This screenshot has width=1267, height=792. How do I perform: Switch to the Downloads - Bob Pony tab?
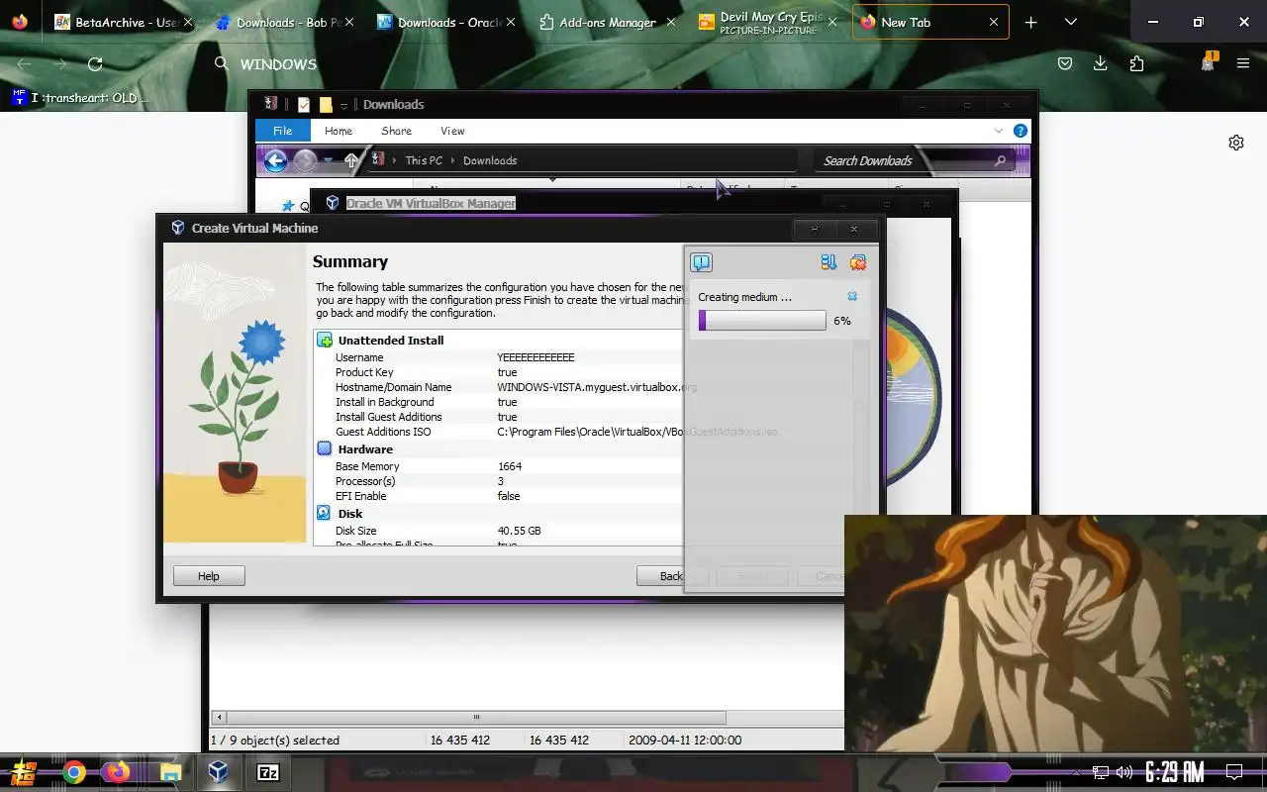pyautogui.click(x=285, y=22)
